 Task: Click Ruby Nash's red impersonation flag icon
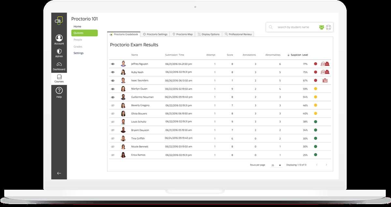325,72
